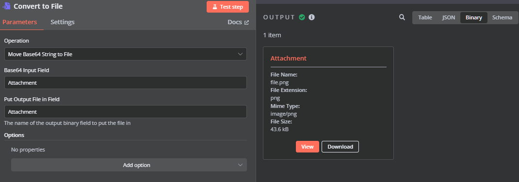View the Attachment binary file
Viewport: 519px width, 182px height.
point(307,147)
